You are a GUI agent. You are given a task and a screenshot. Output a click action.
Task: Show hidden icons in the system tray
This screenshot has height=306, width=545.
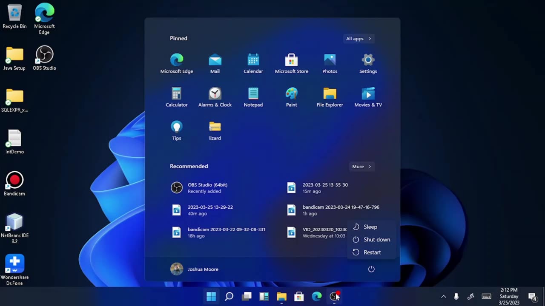[443, 296]
